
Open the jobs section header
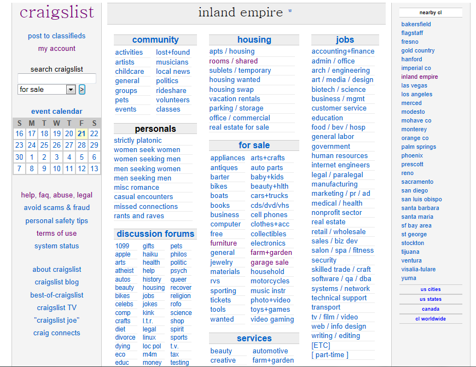click(345, 40)
